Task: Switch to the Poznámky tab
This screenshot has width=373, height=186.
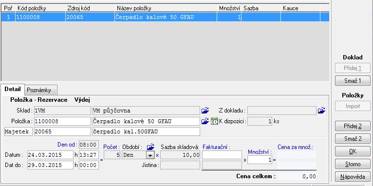Action: pos(41,90)
